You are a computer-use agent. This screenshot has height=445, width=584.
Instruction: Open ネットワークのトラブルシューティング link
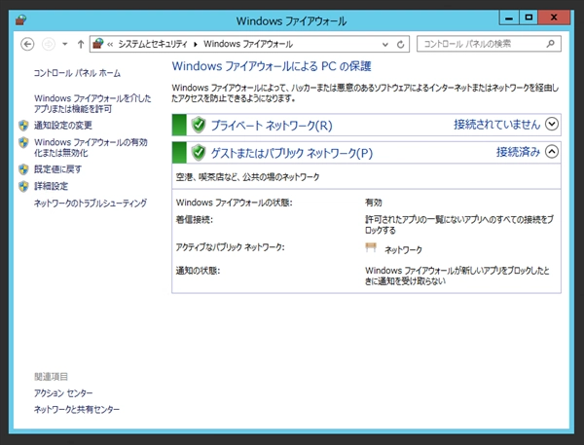click(91, 204)
